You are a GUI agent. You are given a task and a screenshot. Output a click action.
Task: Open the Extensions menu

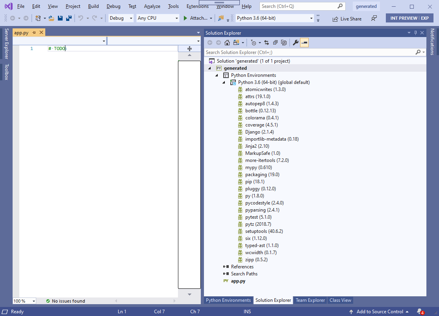197,6
